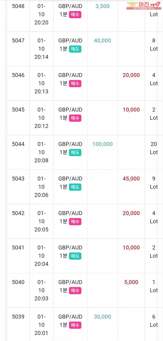Click the 매도 badge in row 5047
Viewport: 163px width, 341px height.
(x=75, y=49)
